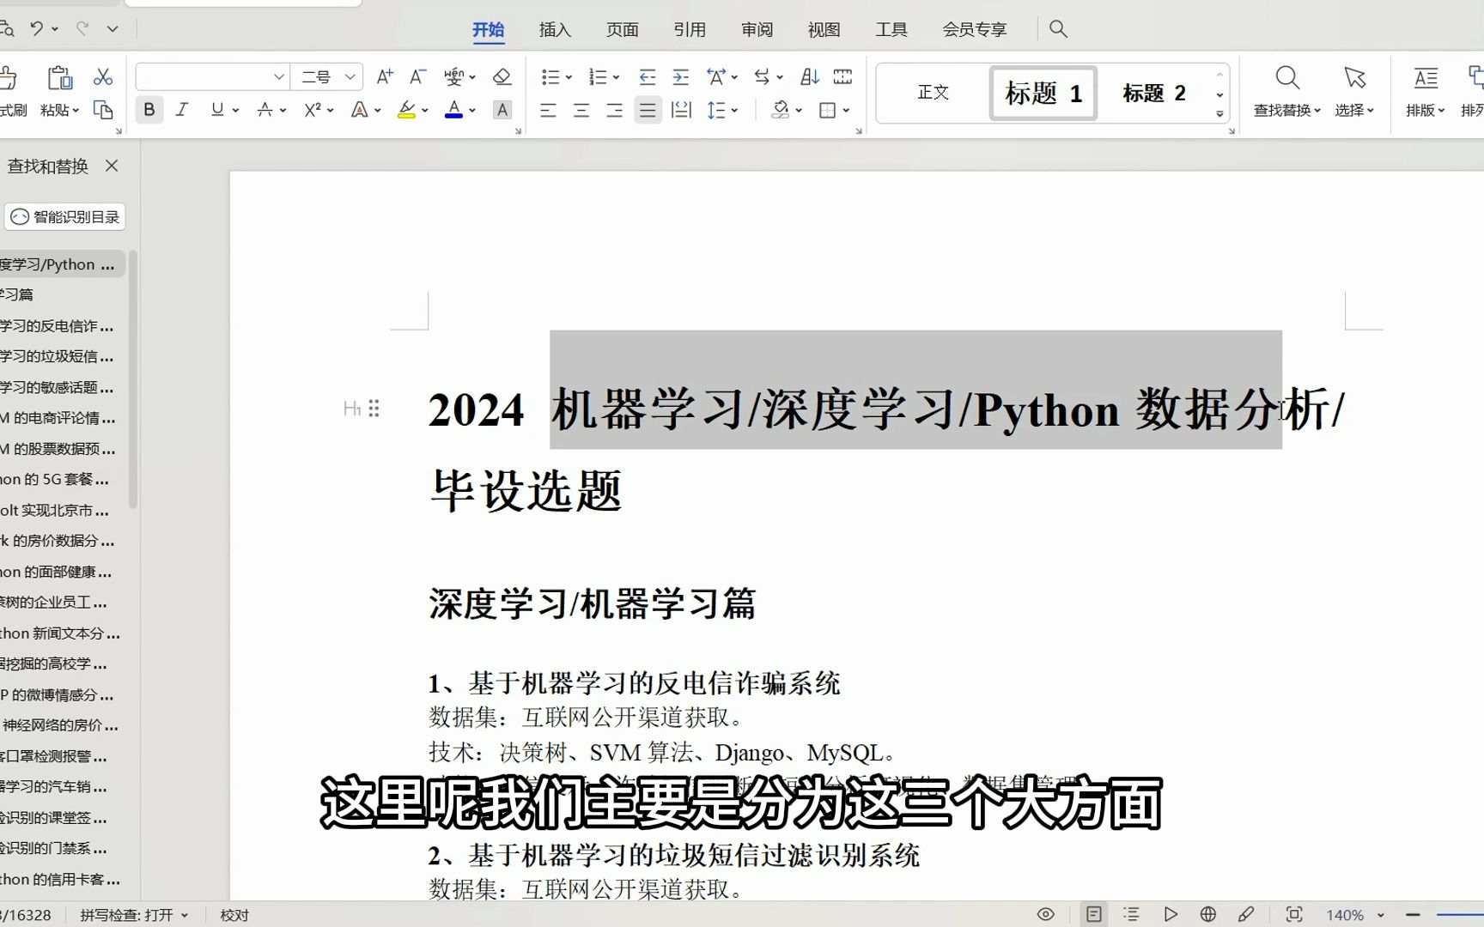Open the zoom 140% dropdown
Image resolution: width=1484 pixels, height=927 pixels.
[1381, 915]
